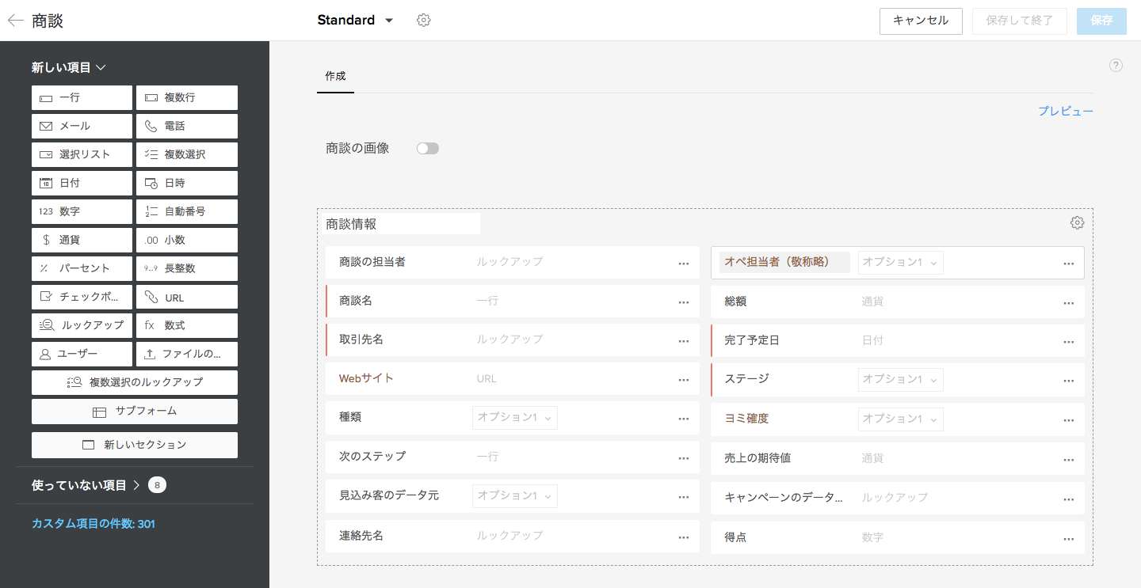Select the 電話 field type
Viewport: 1141px width, 588px height.
187,127
